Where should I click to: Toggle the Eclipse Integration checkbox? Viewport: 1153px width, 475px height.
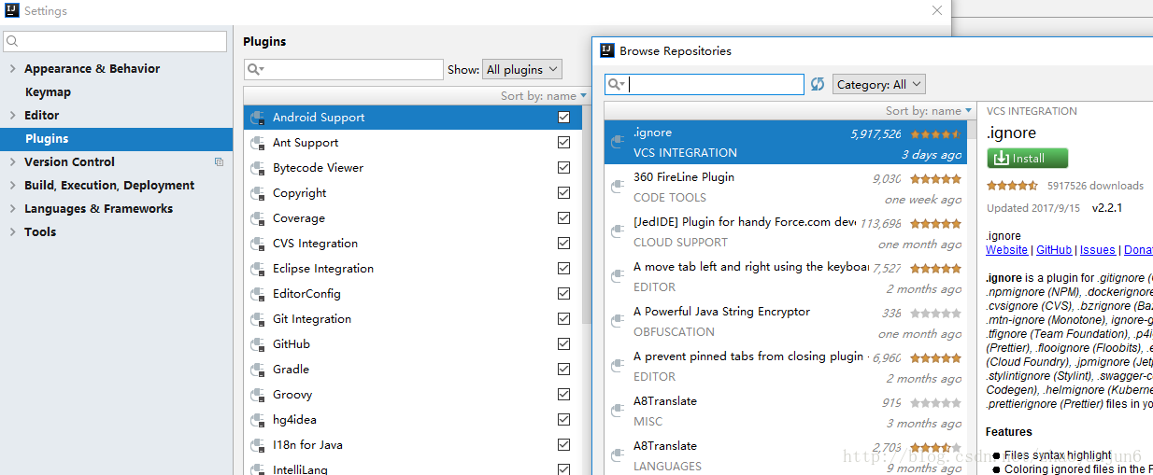563,269
